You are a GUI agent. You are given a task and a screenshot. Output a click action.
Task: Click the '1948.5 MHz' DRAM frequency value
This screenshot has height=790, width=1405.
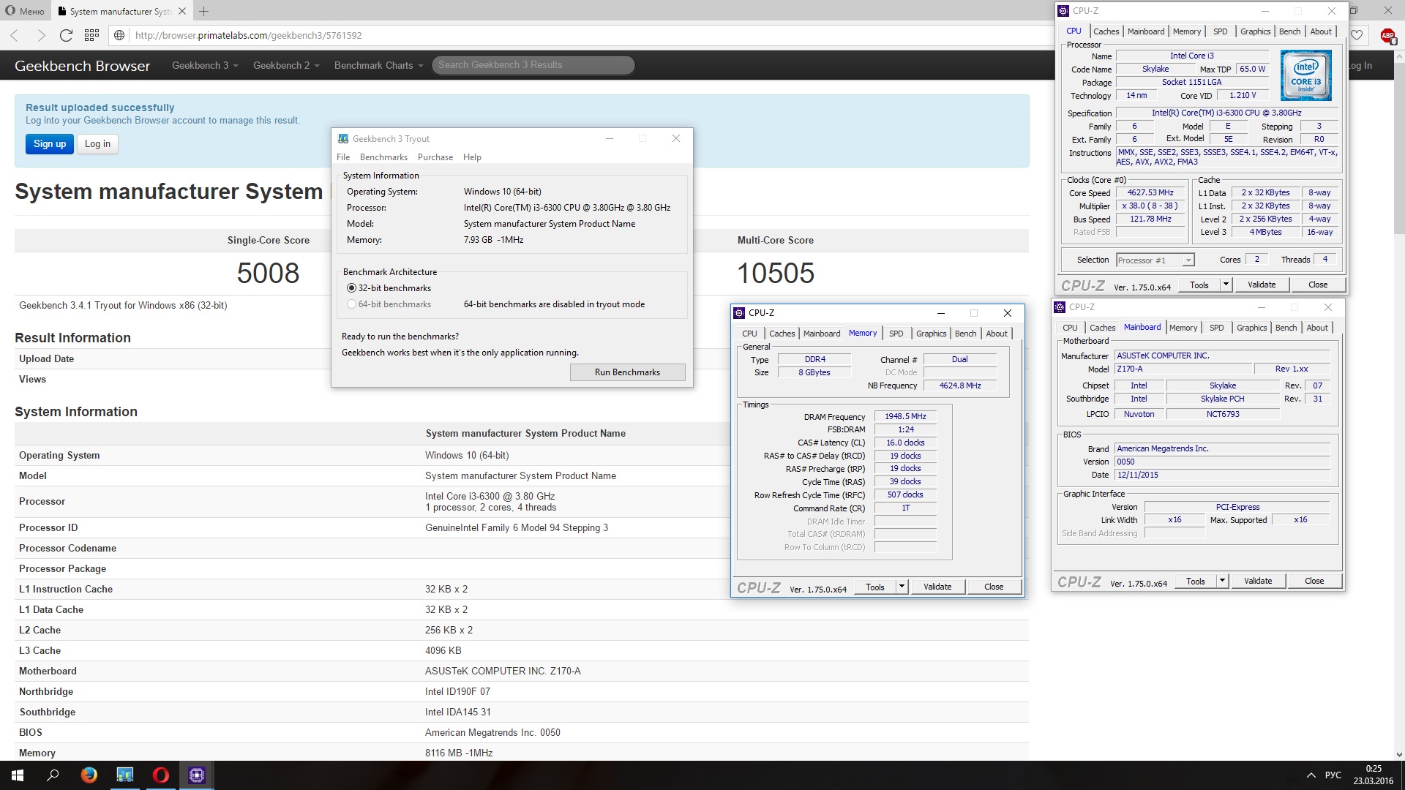905,417
